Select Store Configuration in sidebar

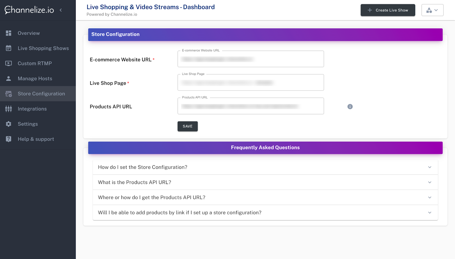38,94
